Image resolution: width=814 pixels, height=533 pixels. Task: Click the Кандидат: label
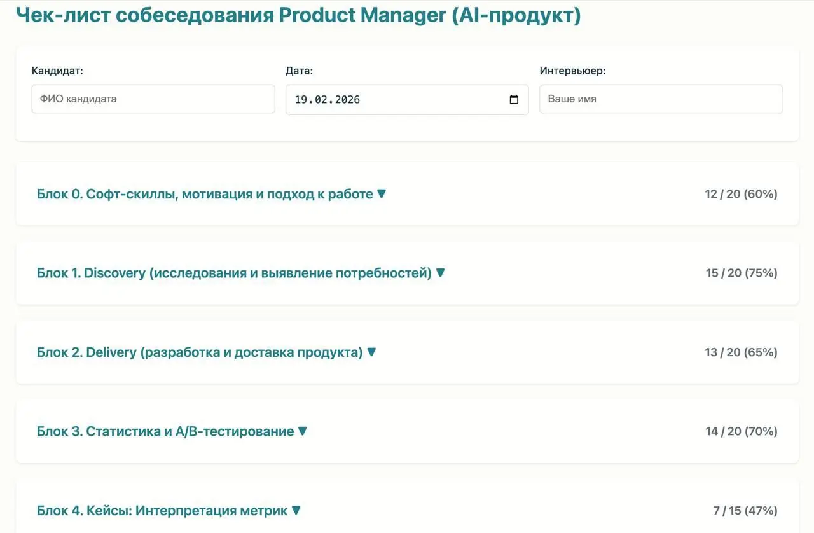coord(57,71)
